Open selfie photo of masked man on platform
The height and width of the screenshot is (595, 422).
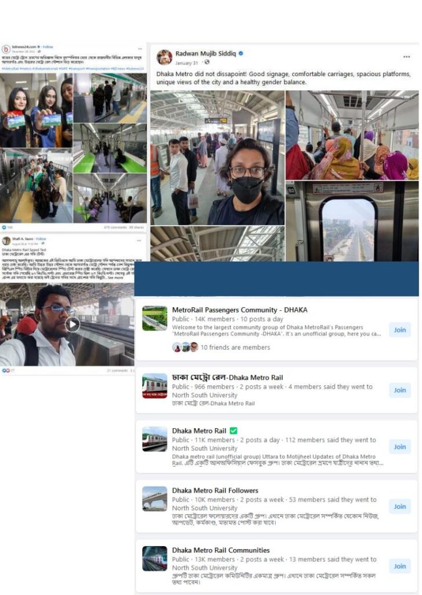[217, 157]
